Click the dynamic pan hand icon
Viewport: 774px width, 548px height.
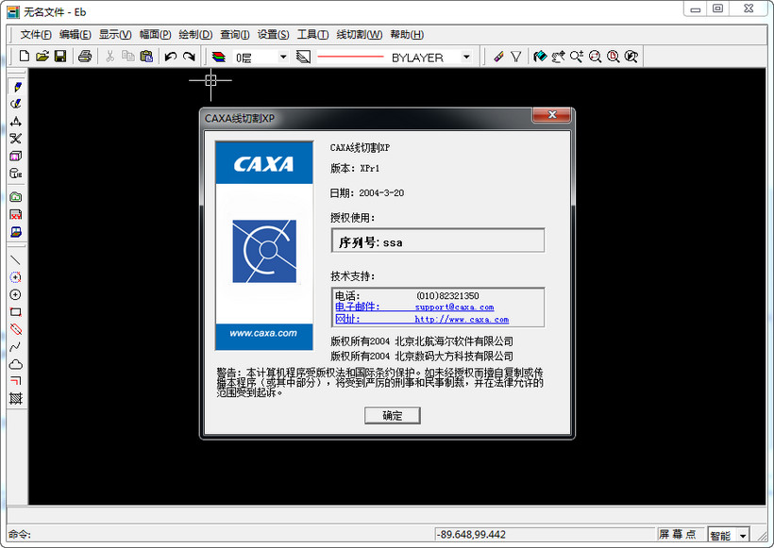558,57
